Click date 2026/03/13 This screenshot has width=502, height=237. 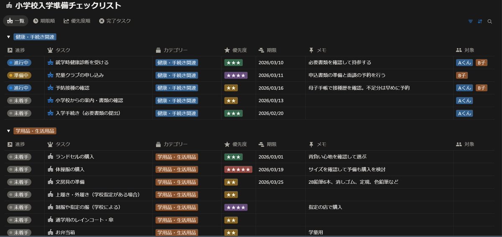tap(271, 100)
